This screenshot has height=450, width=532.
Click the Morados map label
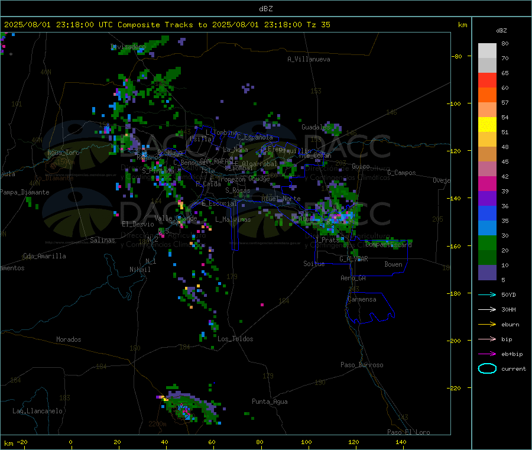coord(69,339)
